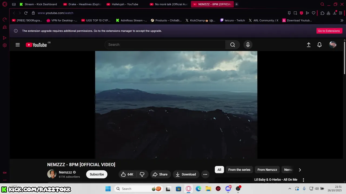The height and width of the screenshot is (194, 346).
Task: Click the send arrow icon in address bar
Action: (307, 13)
